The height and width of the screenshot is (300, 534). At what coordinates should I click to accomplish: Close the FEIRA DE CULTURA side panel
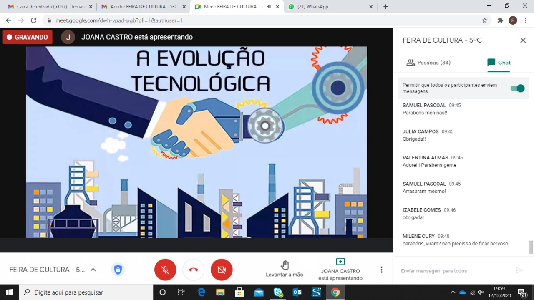point(523,40)
